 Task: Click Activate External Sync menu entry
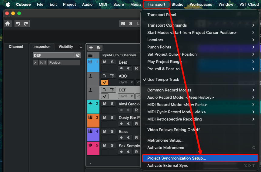coord(200,166)
